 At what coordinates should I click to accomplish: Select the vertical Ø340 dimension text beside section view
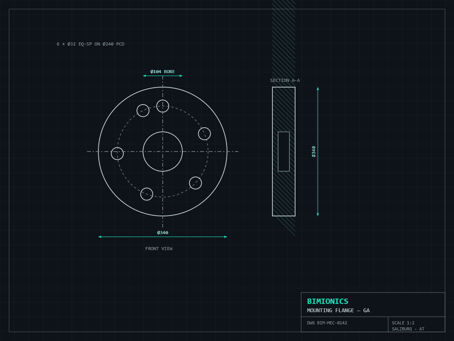[314, 152]
